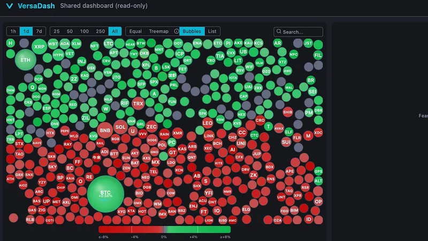Open the AR bubble

click(x=277, y=43)
